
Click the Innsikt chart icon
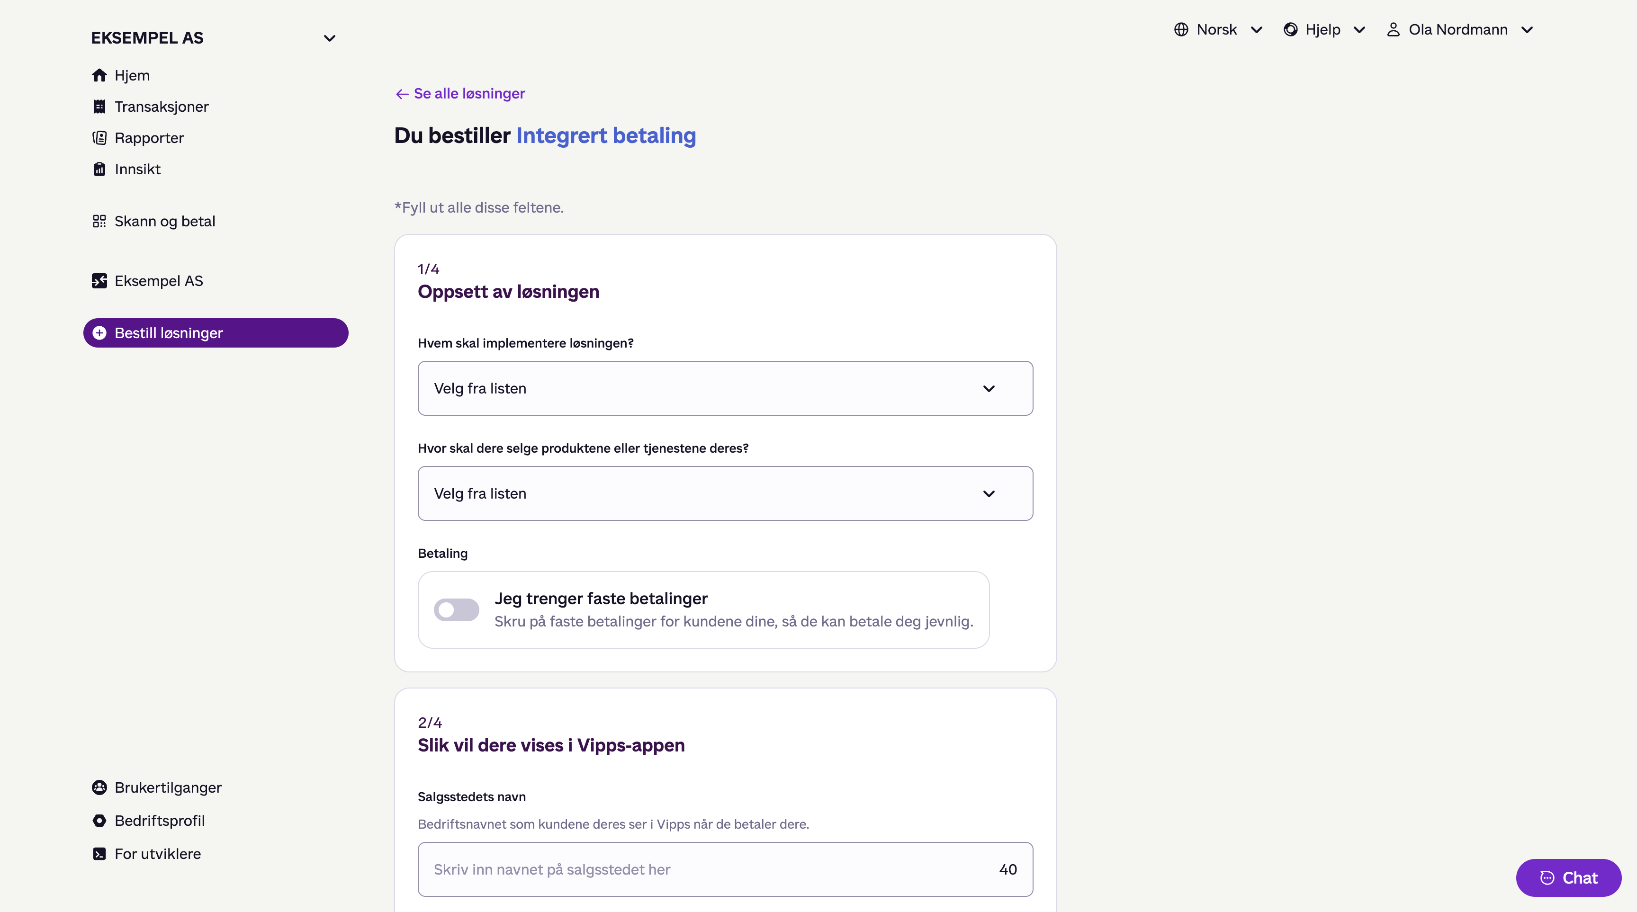click(x=99, y=169)
